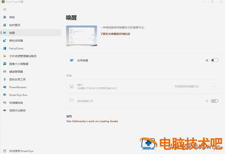
Task: Click the PowerToys Run icon
Action: [5, 95]
